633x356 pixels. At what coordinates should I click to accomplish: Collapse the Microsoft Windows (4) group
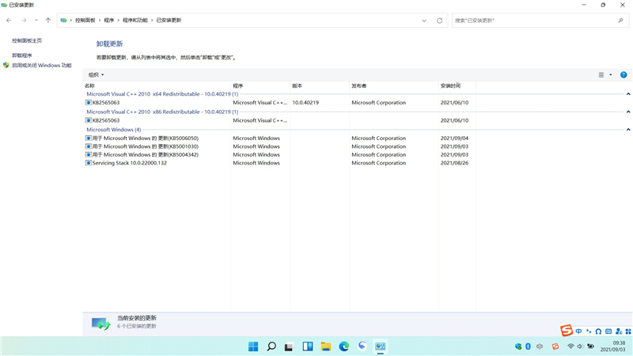pos(628,130)
